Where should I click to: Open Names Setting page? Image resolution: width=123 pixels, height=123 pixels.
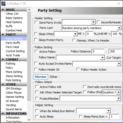tap(15, 97)
